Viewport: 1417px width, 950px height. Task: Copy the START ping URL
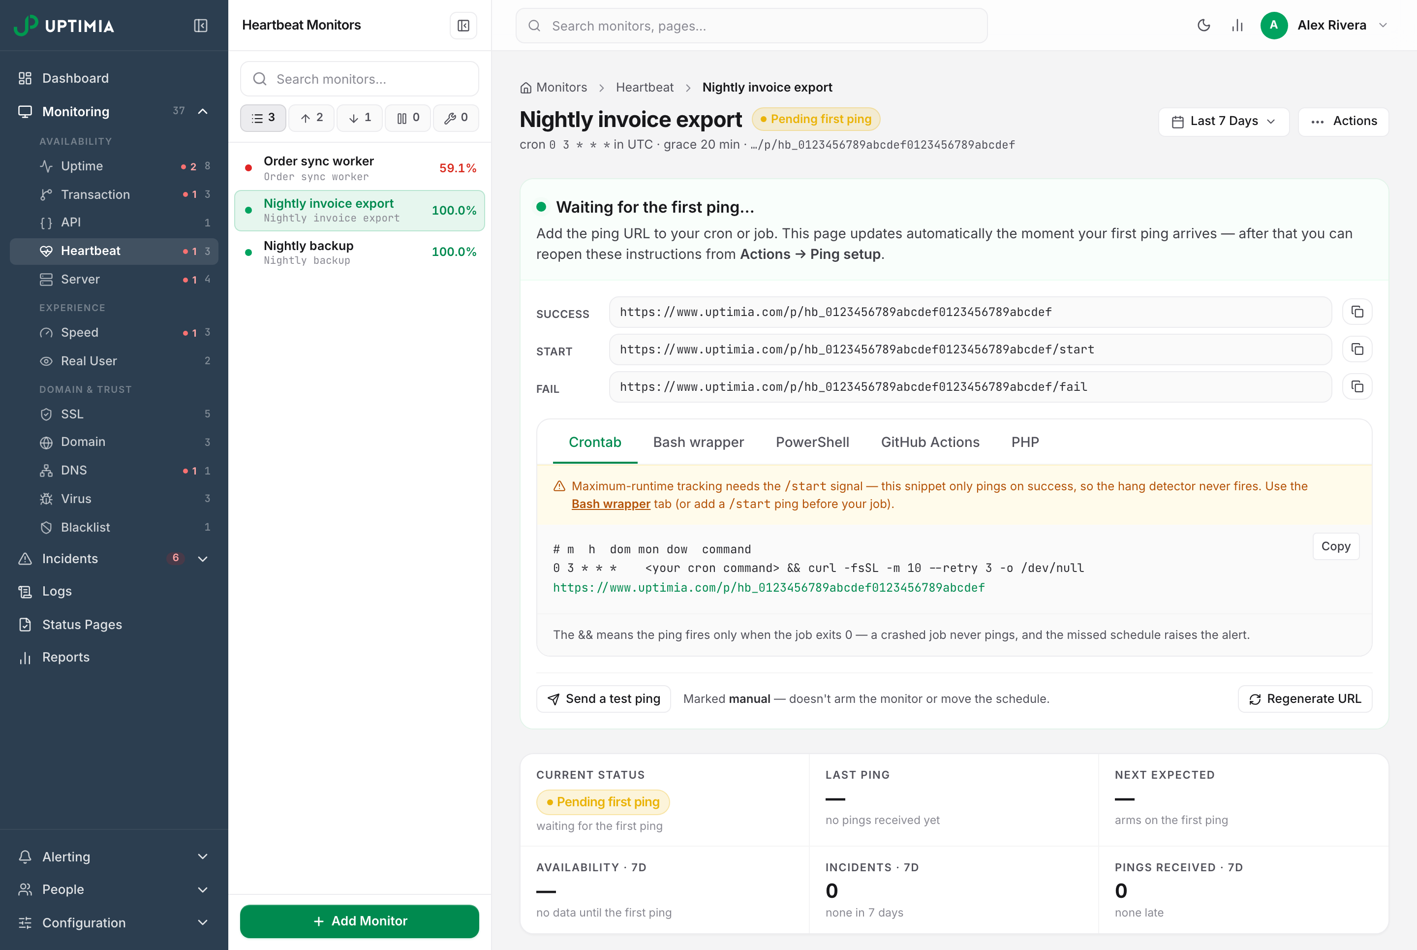pyautogui.click(x=1357, y=349)
